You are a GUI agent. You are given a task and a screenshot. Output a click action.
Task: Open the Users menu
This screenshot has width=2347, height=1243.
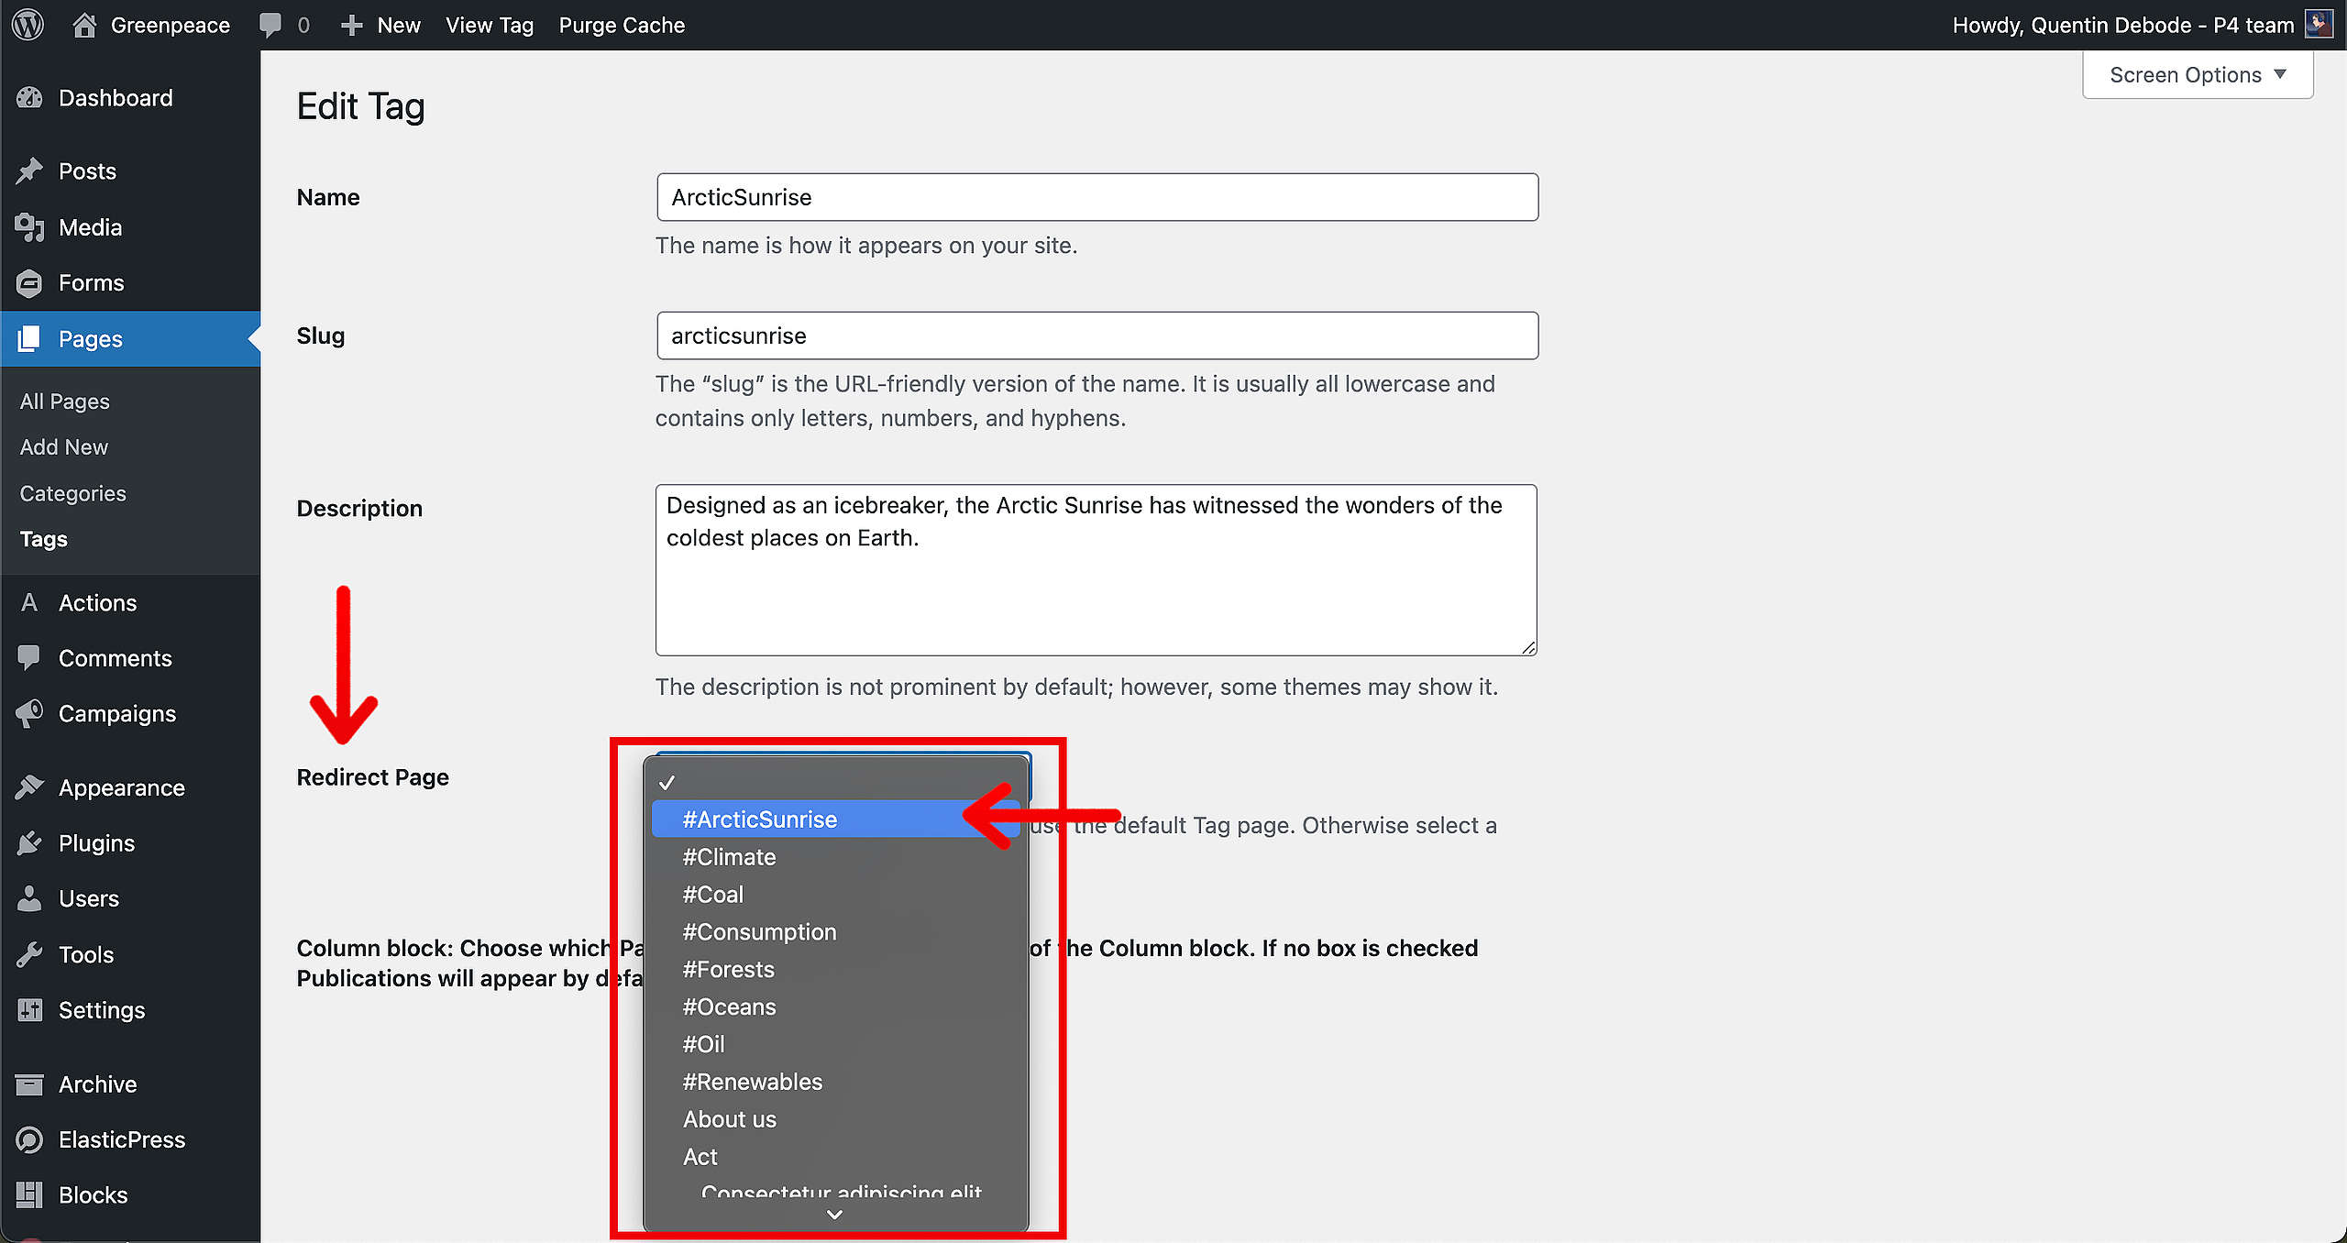pos(130,898)
